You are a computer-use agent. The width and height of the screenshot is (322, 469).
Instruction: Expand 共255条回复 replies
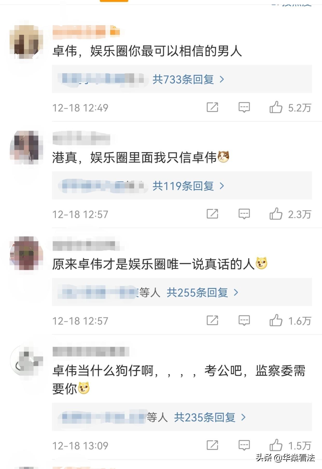click(x=202, y=293)
